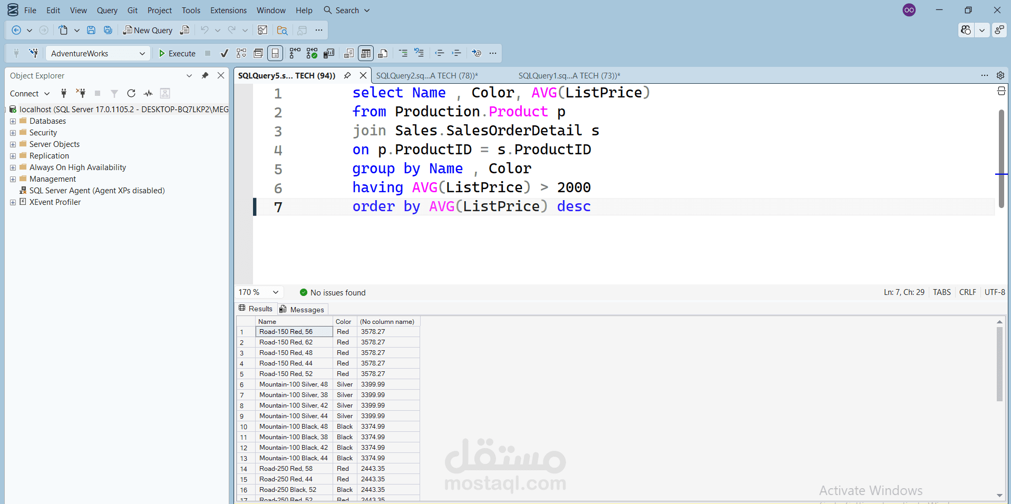The height and width of the screenshot is (504, 1011).
Task: Click the Display Estimated Execution Plan icon
Action: [241, 53]
